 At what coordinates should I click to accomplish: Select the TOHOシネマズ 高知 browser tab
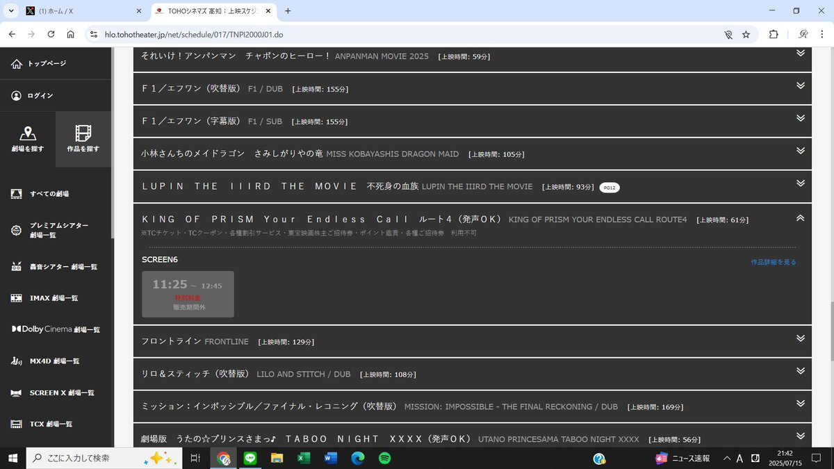click(212, 11)
